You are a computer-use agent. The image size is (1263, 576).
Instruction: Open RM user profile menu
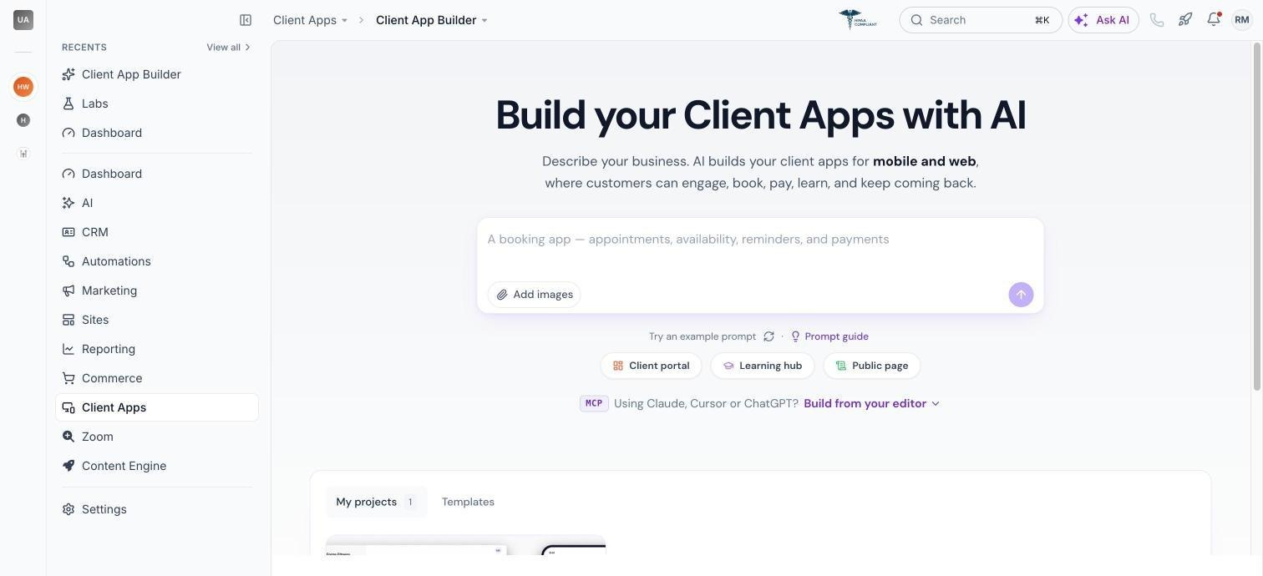pyautogui.click(x=1242, y=20)
